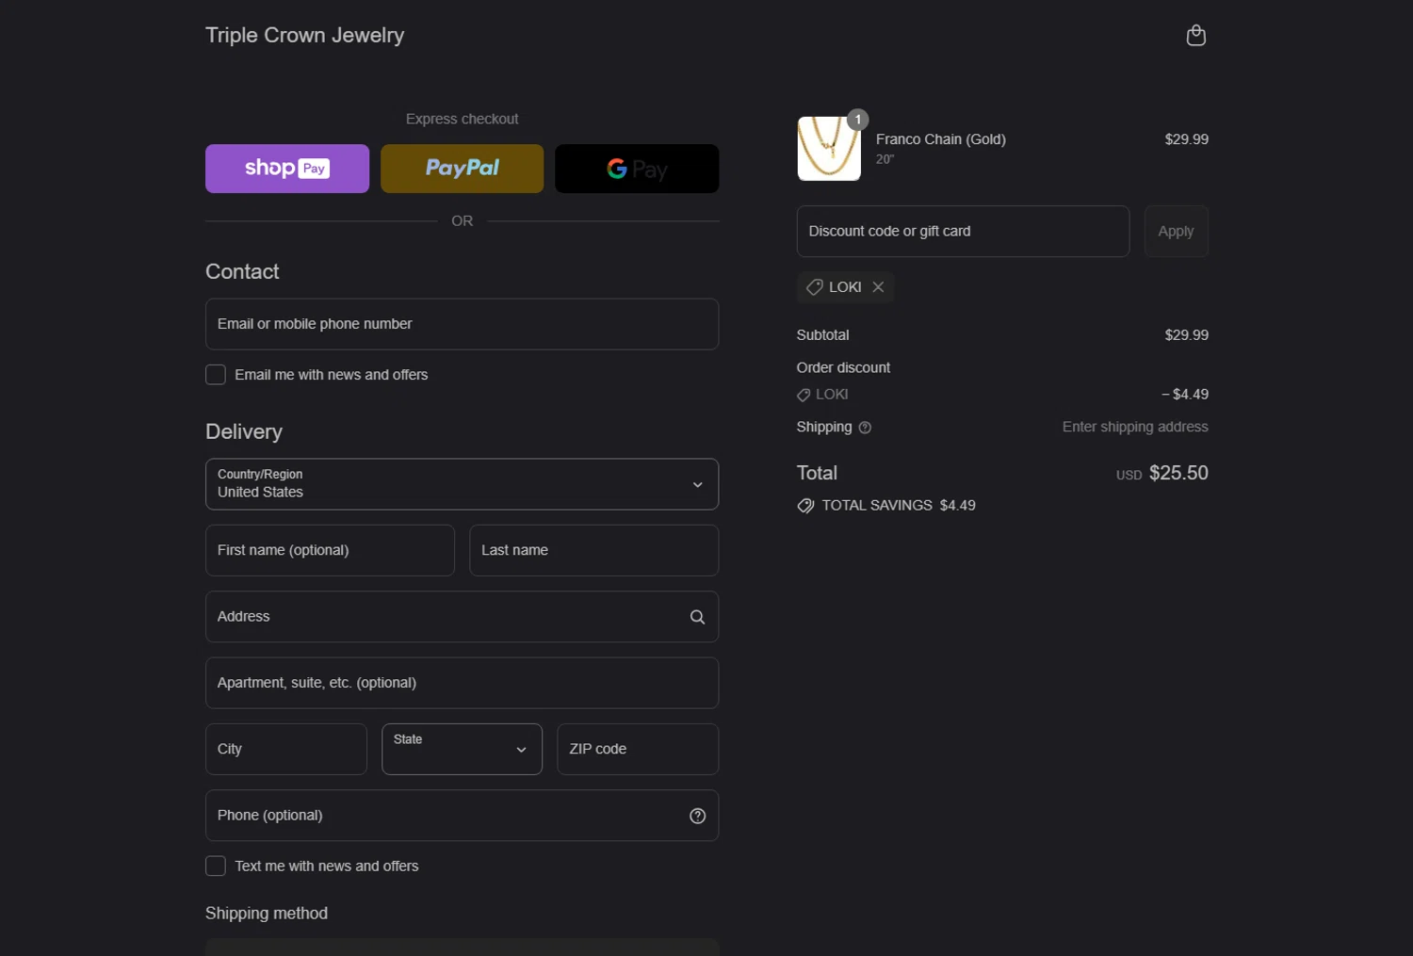
Task: Click the Apply discount button
Action: coord(1176,232)
